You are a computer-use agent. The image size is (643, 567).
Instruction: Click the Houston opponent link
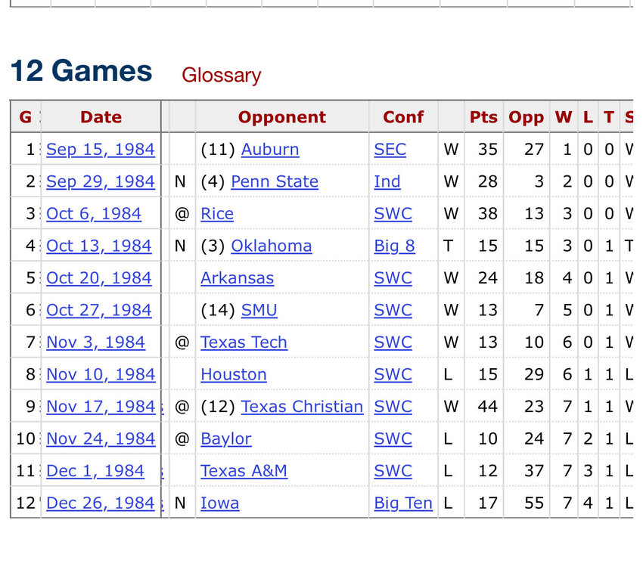click(x=233, y=375)
